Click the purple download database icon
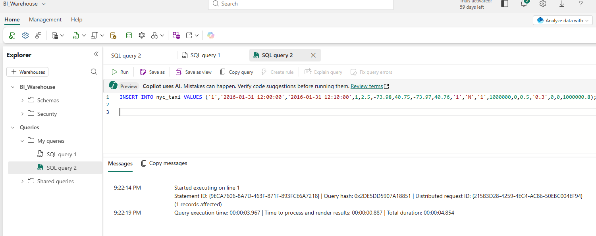 coord(176,35)
